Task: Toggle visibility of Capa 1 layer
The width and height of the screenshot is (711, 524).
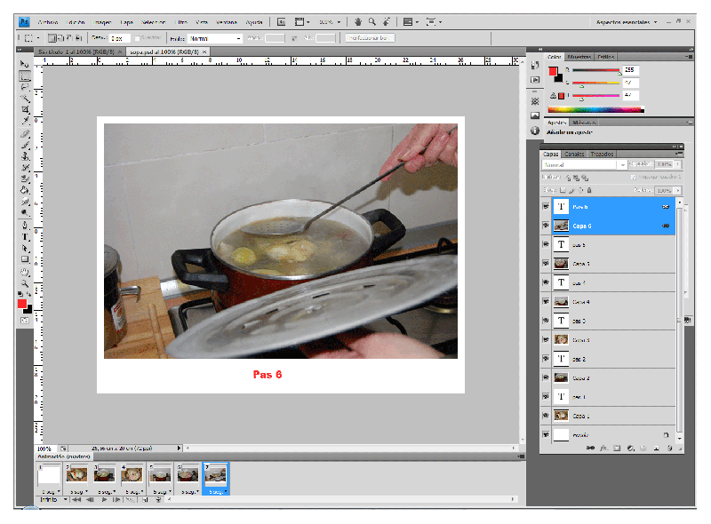Action: click(x=546, y=415)
